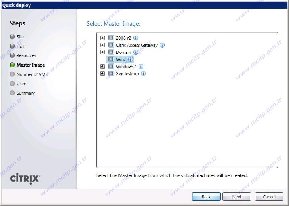Cancel the Quick deploy wizard
Screen dimensions: 289x206
(x=269, y=196)
